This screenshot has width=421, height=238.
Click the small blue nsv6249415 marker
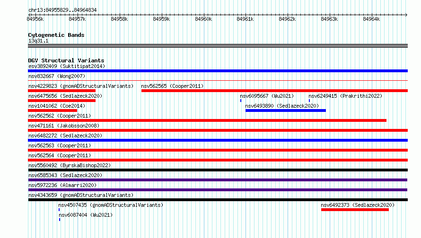309,101
